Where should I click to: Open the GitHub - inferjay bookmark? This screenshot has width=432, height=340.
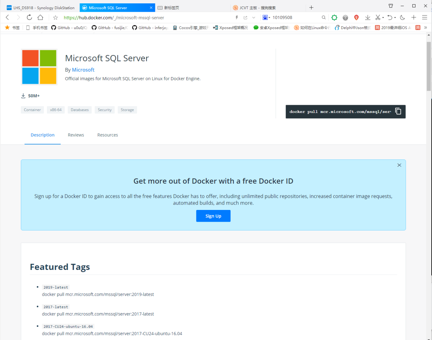pos(150,28)
